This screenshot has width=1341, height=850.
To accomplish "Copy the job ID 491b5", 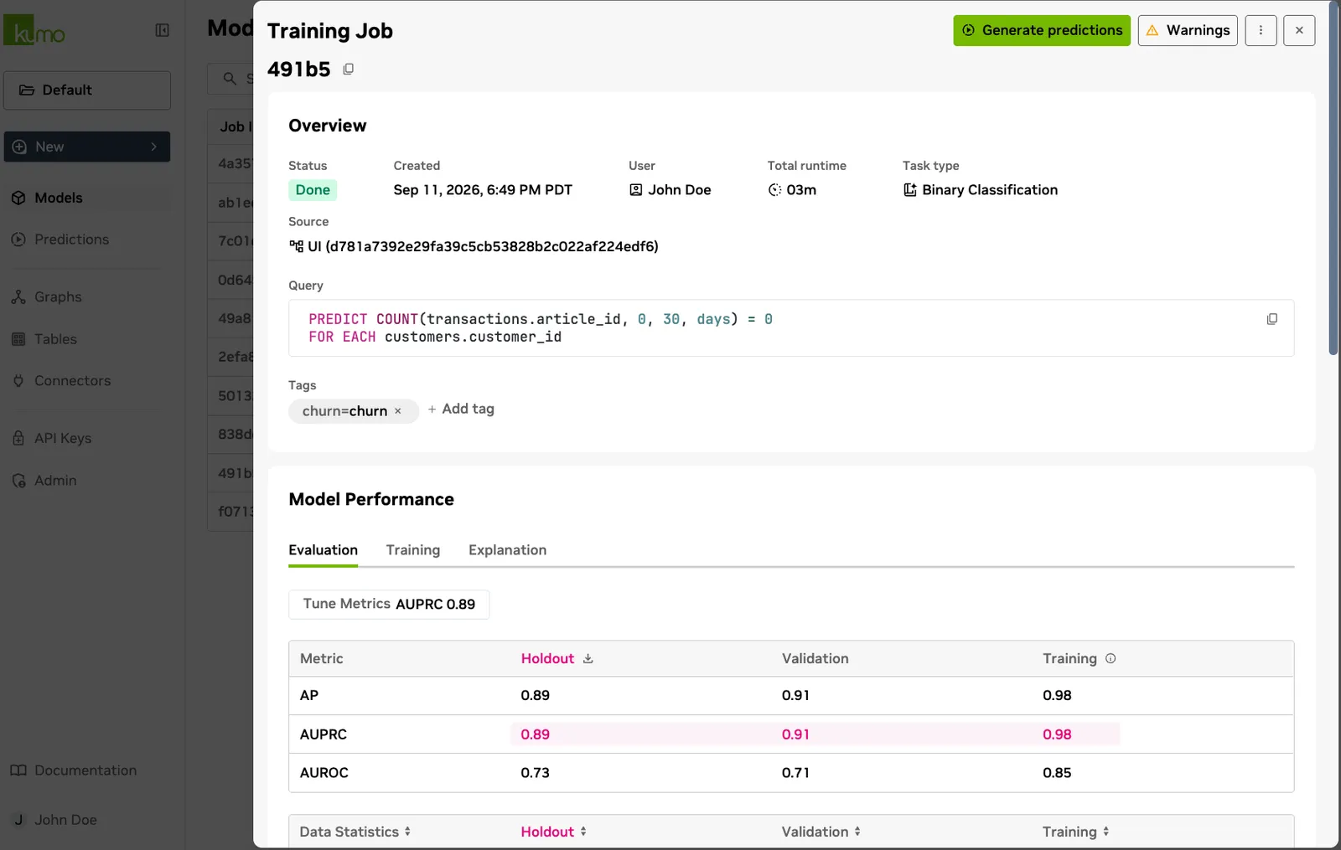I will pos(349,69).
